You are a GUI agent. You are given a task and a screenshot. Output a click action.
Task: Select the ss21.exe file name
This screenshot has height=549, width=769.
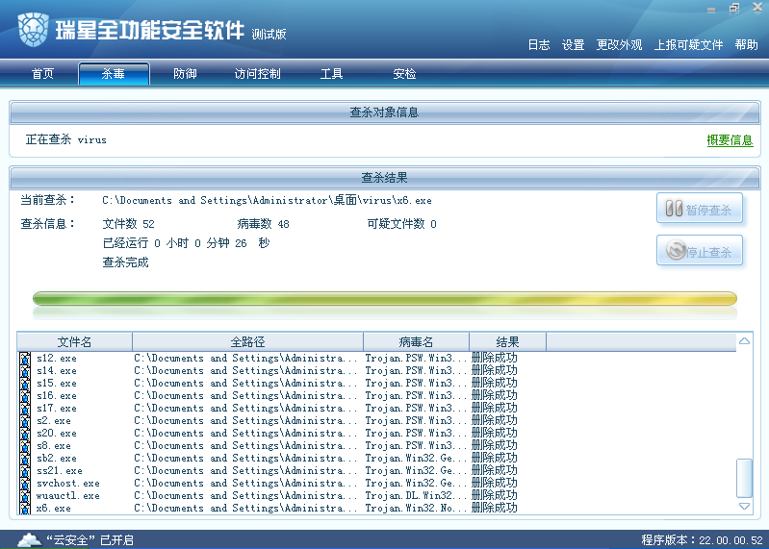click(60, 471)
